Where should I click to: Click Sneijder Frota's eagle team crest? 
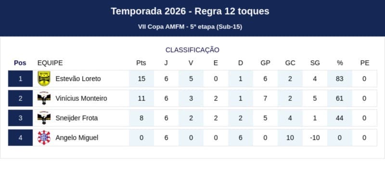tap(44, 118)
